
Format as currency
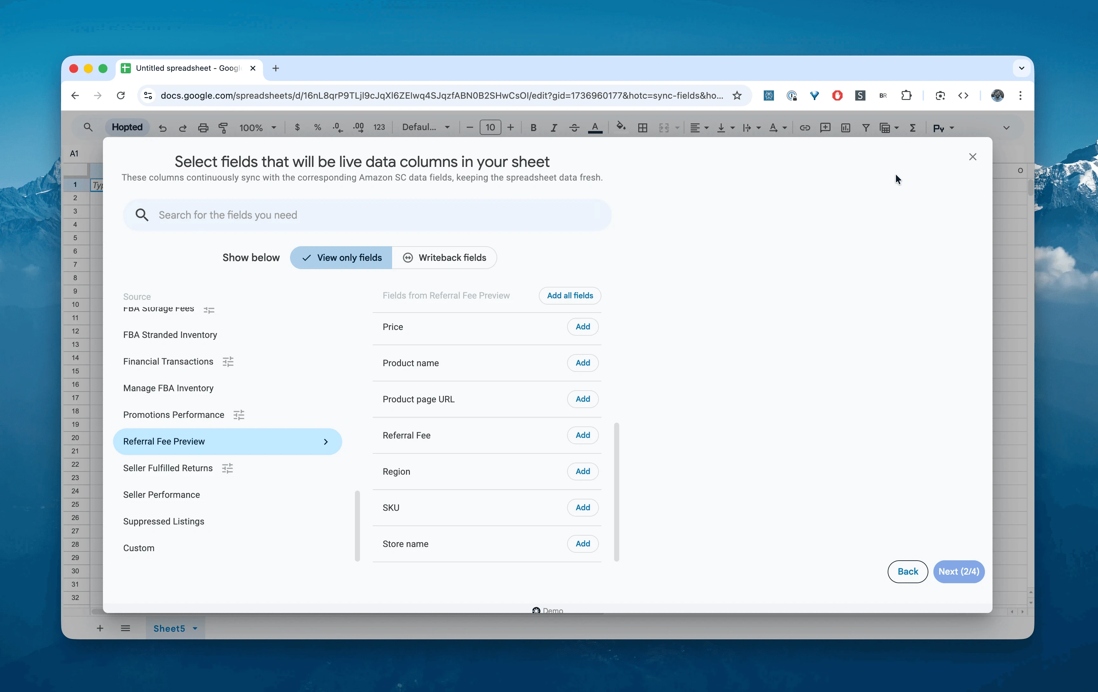297,128
